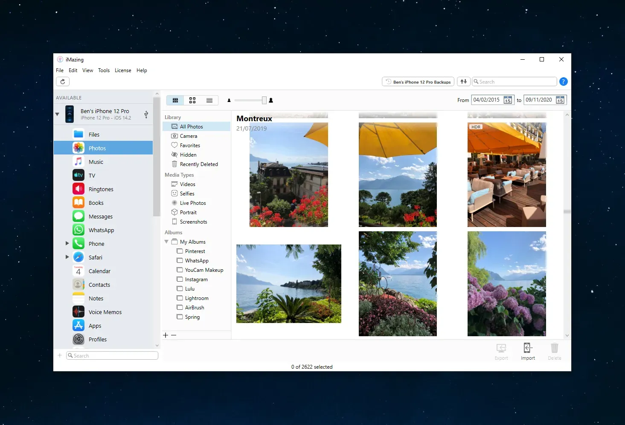Enable the Lightroom album checkbox
This screenshot has height=425, width=625.
(179, 298)
